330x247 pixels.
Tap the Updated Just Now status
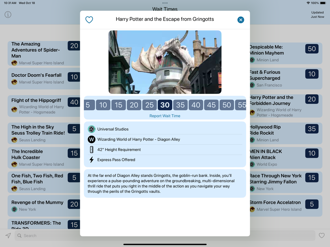[x=317, y=14]
